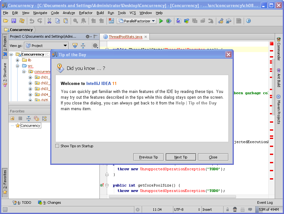Screen dimensions: 284x214
Task: Open the File menu
Action: (x=6, y=13)
